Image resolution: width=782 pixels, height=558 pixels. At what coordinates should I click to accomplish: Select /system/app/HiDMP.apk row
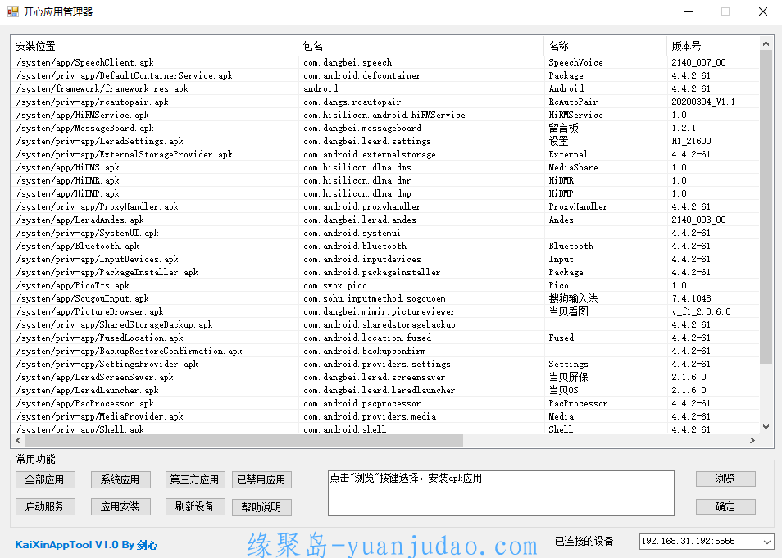coord(385,193)
